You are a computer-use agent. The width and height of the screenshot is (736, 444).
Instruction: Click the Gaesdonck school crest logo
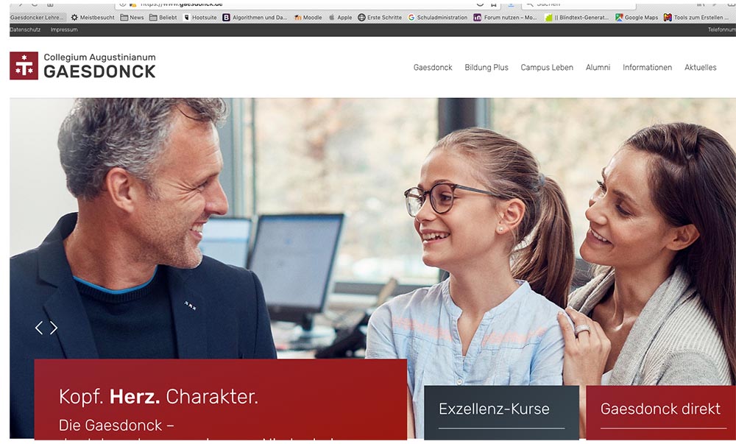tap(24, 66)
